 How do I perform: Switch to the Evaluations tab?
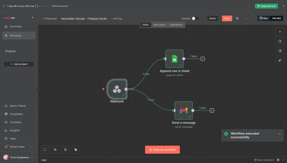click(176, 25)
